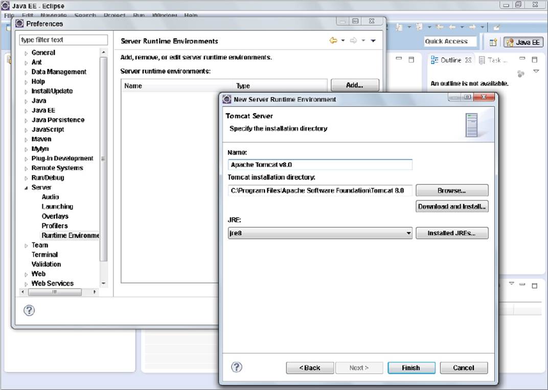
Task: Go back using the < Back button
Action: pyautogui.click(x=310, y=367)
